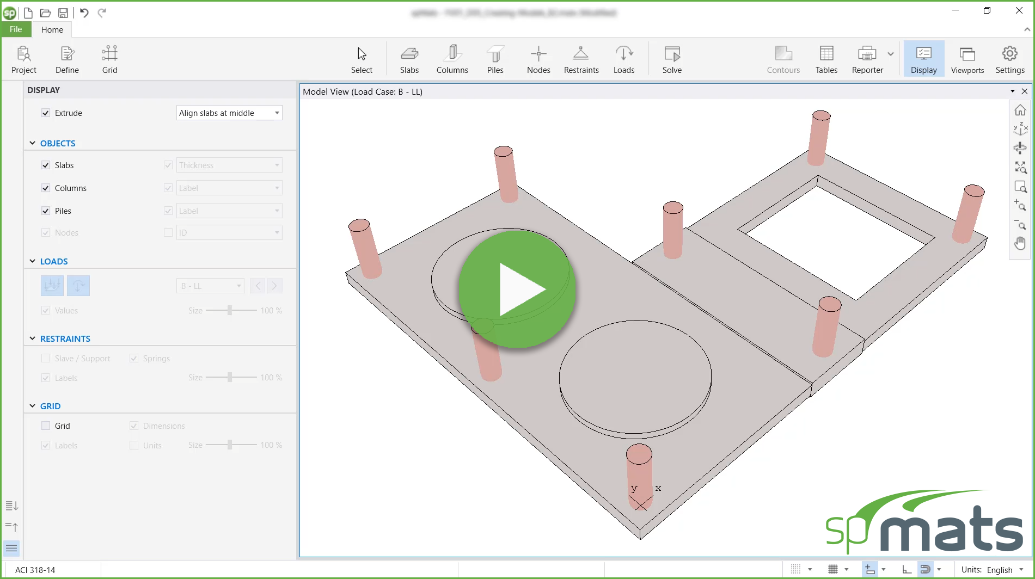Viewport: 1035px width, 579px height.
Task: Switch to the Home ribbon tab
Action: (52, 29)
